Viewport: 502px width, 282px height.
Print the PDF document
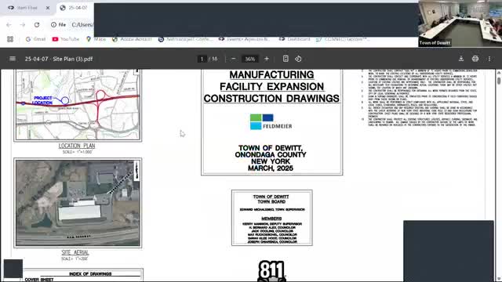(x=475, y=59)
